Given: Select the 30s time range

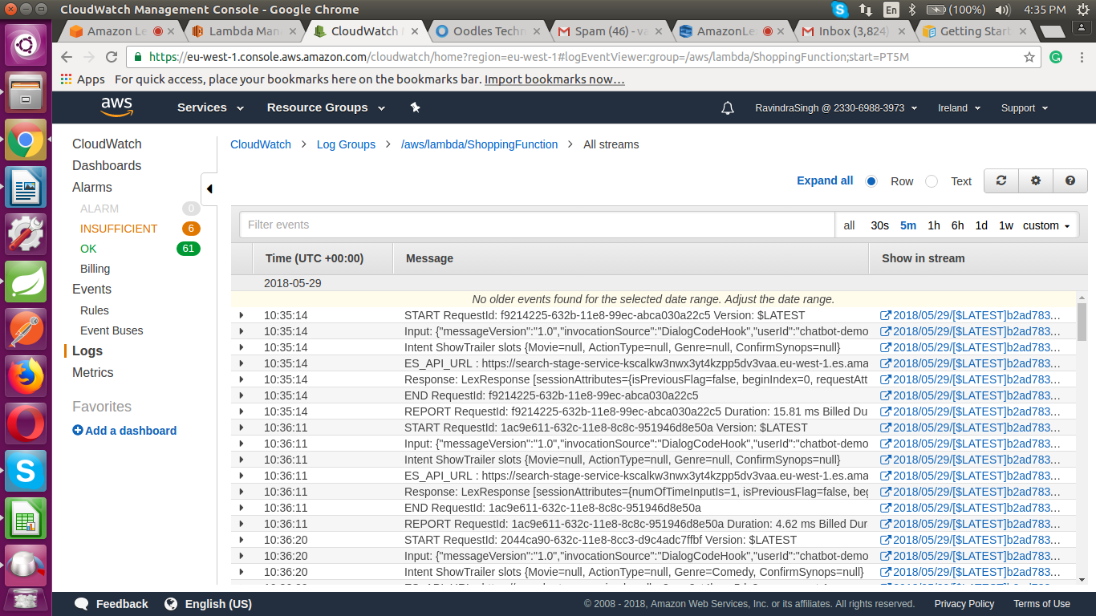Looking at the screenshot, I should tap(880, 225).
